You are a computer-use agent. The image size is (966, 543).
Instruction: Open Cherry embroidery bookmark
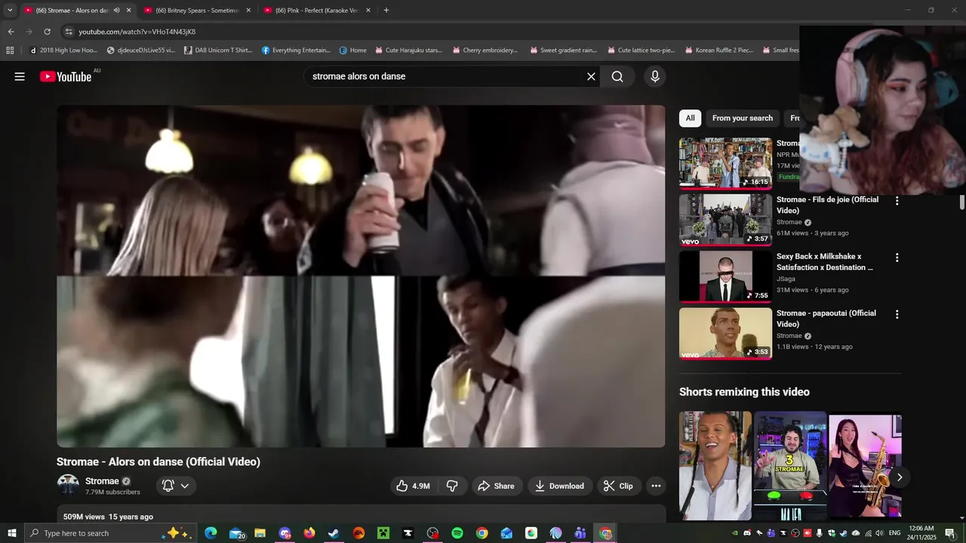tap(485, 51)
